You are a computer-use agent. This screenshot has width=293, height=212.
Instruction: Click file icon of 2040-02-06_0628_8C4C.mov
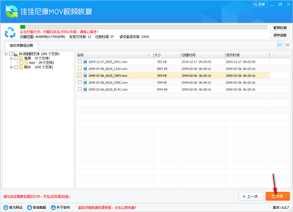[x=85, y=89]
